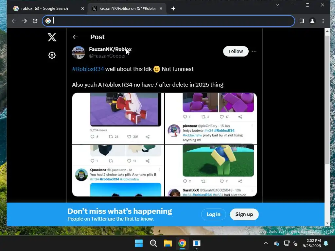Open the settings gear in X sidebar
335x251 pixels.
point(52,55)
